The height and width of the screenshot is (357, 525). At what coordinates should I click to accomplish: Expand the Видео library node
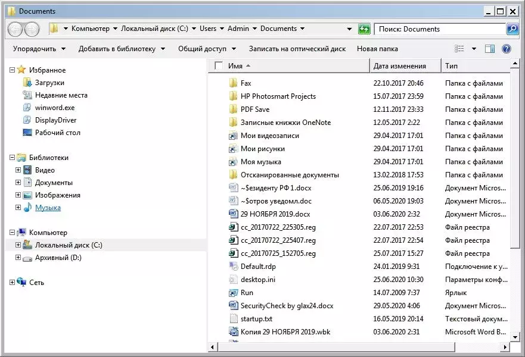click(x=18, y=170)
